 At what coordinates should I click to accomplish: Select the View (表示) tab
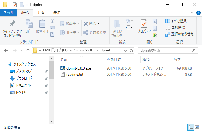pyautogui.click(x=57, y=13)
